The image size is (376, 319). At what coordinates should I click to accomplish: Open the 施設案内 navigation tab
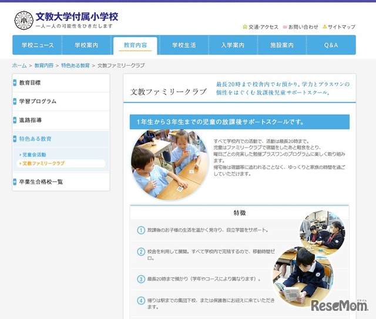tap(282, 45)
